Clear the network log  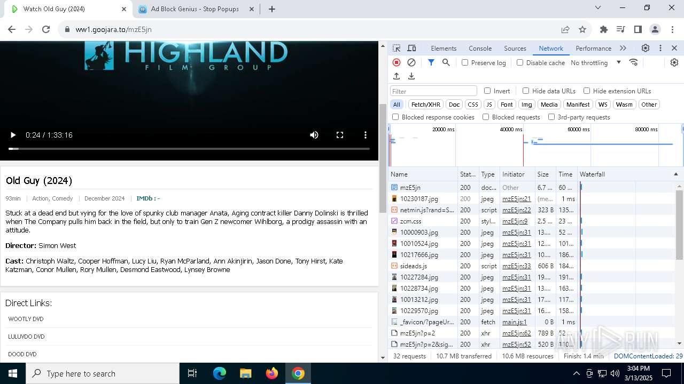(411, 62)
